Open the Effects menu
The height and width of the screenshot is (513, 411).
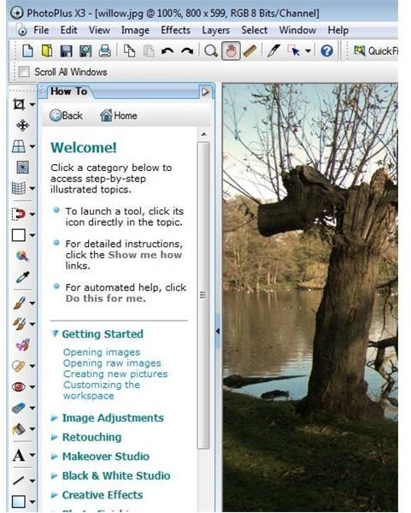175,30
